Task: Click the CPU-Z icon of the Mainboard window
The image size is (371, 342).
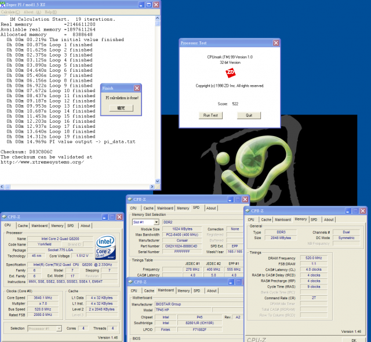Action: [x=130, y=282]
